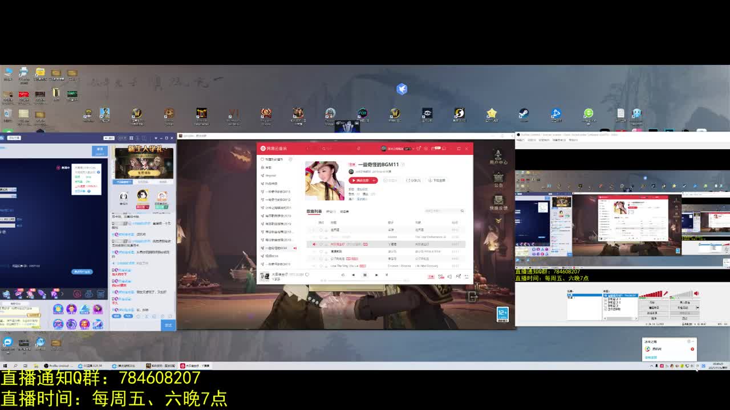Open the NetEase Music user avatar menu
The image size is (730, 410).
point(384,149)
